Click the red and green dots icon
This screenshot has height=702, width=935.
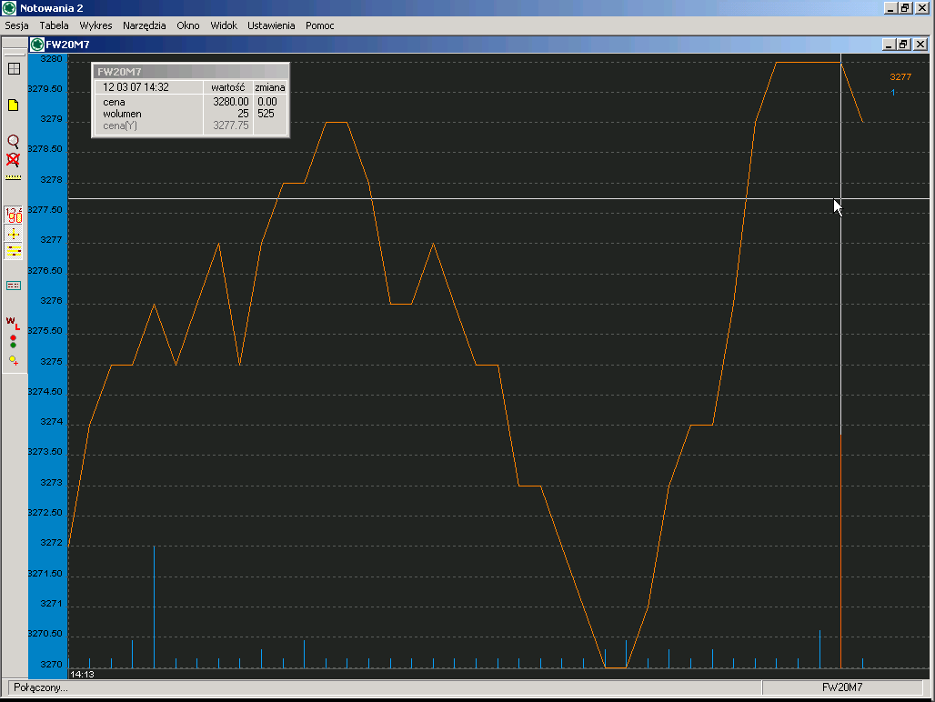pos(14,341)
